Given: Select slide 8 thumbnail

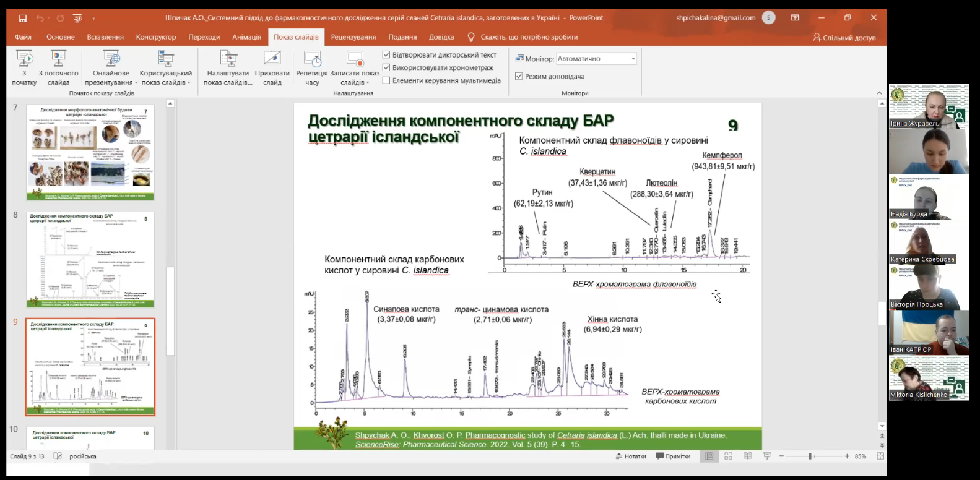Looking at the screenshot, I should (90, 260).
